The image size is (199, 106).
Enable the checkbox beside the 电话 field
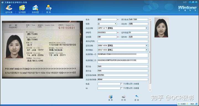tap(121, 84)
